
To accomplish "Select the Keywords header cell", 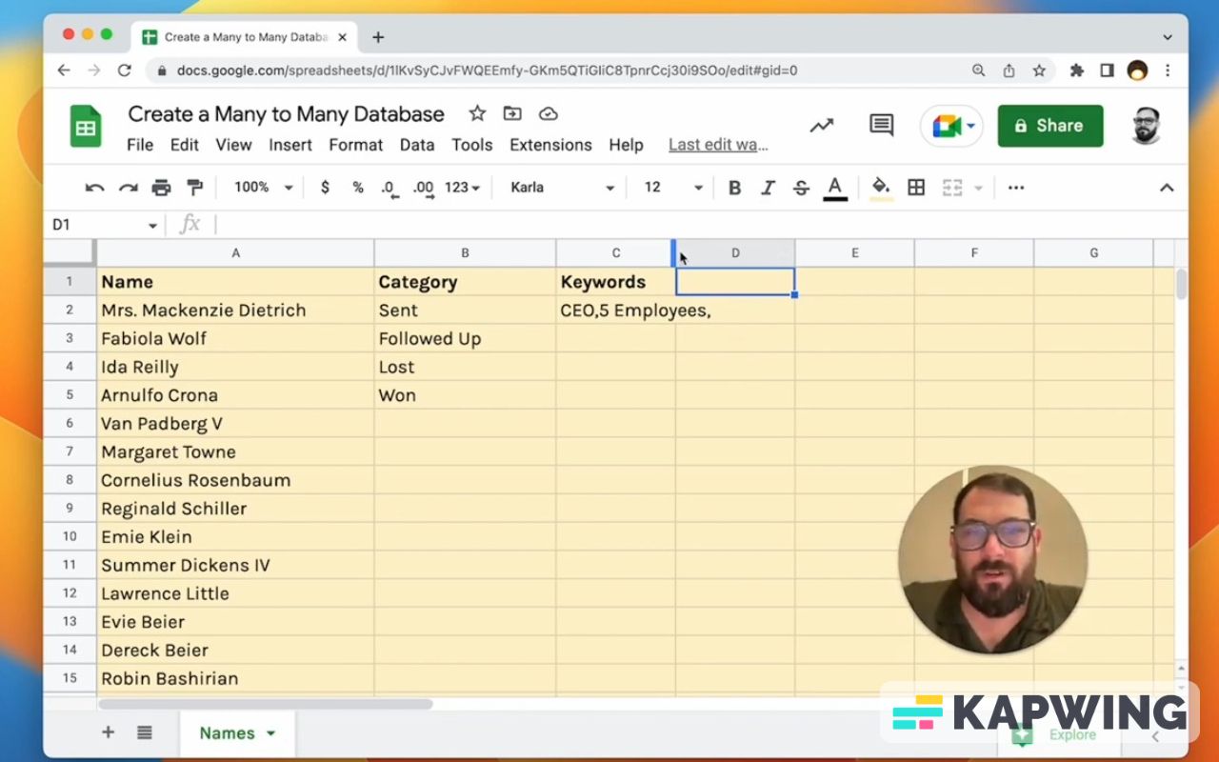I will tap(615, 282).
